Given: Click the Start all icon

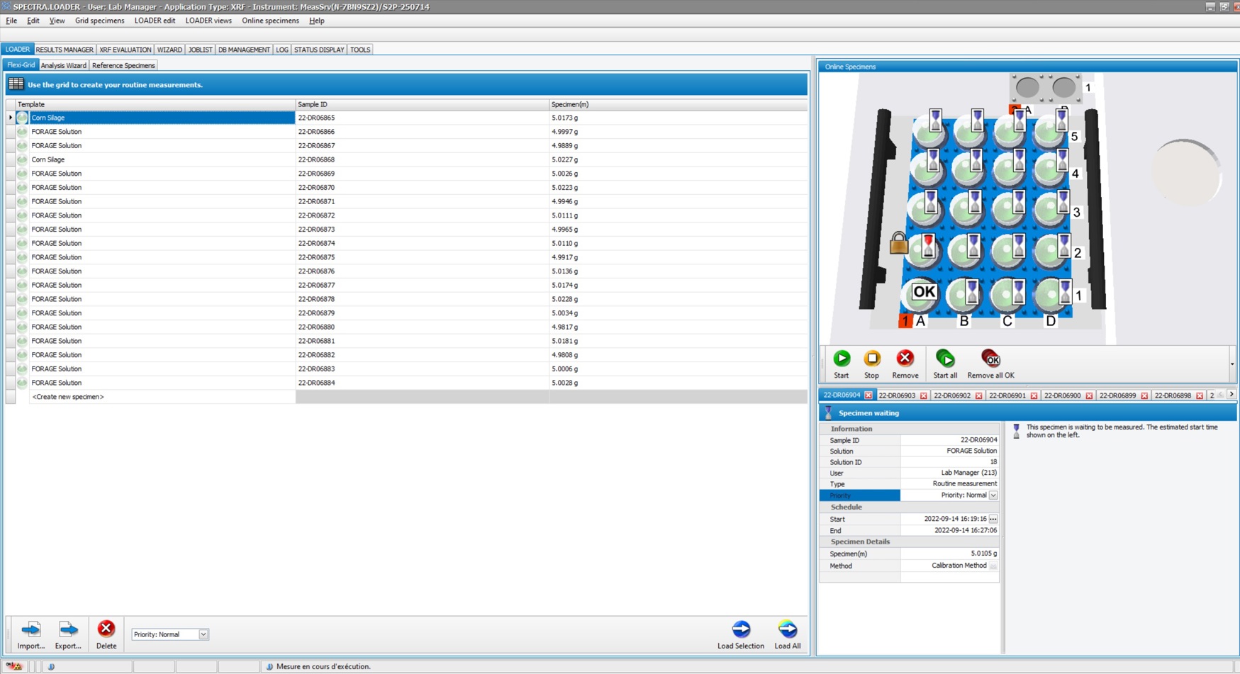Looking at the screenshot, I should pyautogui.click(x=944, y=359).
